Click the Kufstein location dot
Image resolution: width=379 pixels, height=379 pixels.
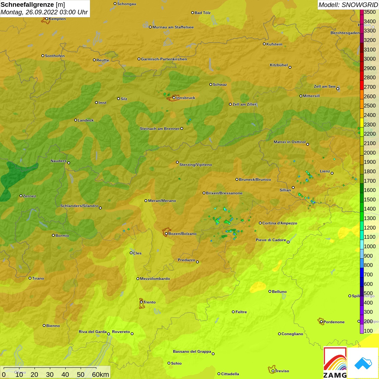tap(264, 44)
